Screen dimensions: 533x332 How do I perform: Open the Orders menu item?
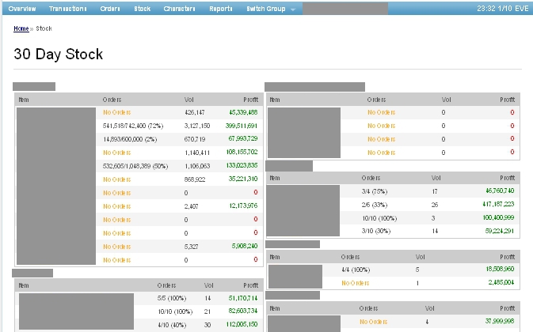click(x=110, y=9)
